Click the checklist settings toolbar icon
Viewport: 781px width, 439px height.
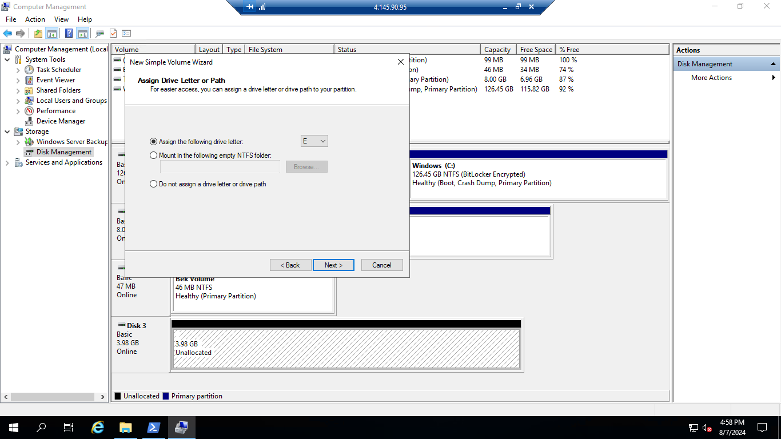(x=126, y=33)
